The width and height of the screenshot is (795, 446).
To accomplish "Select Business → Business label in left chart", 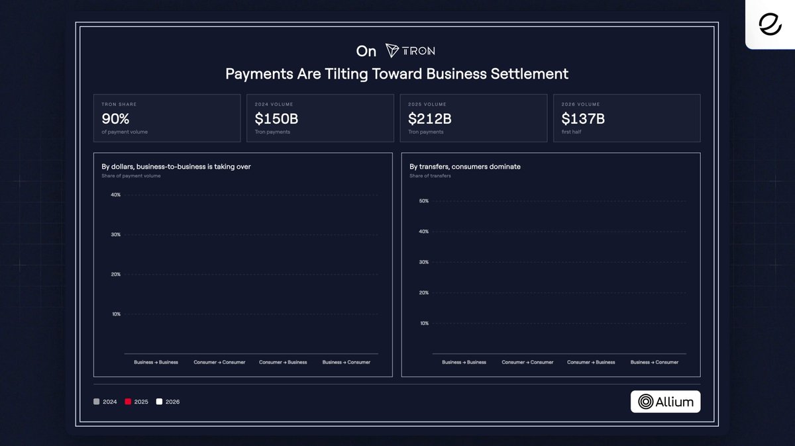I will [156, 362].
